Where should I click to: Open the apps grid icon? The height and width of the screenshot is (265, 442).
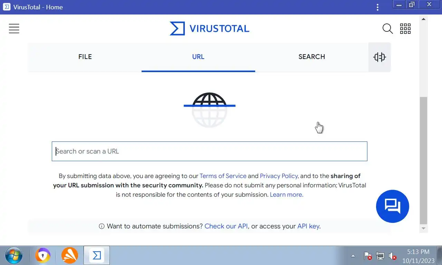405,29
